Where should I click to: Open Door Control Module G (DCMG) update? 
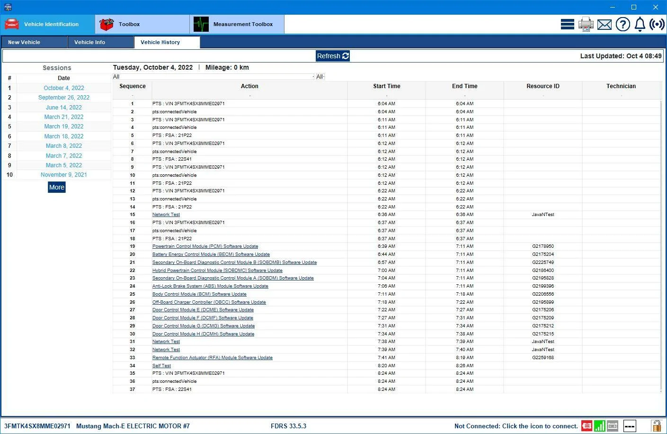click(x=204, y=326)
